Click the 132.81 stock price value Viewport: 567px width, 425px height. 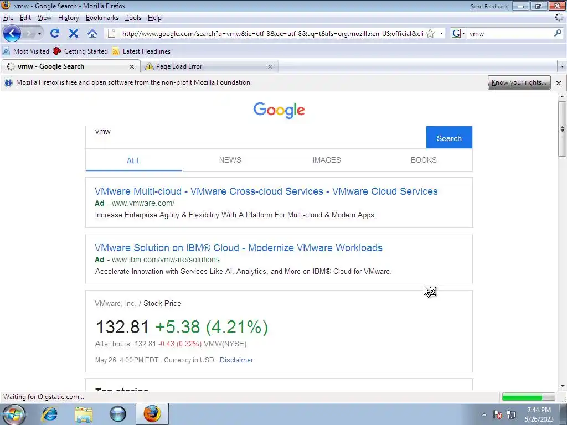122,327
